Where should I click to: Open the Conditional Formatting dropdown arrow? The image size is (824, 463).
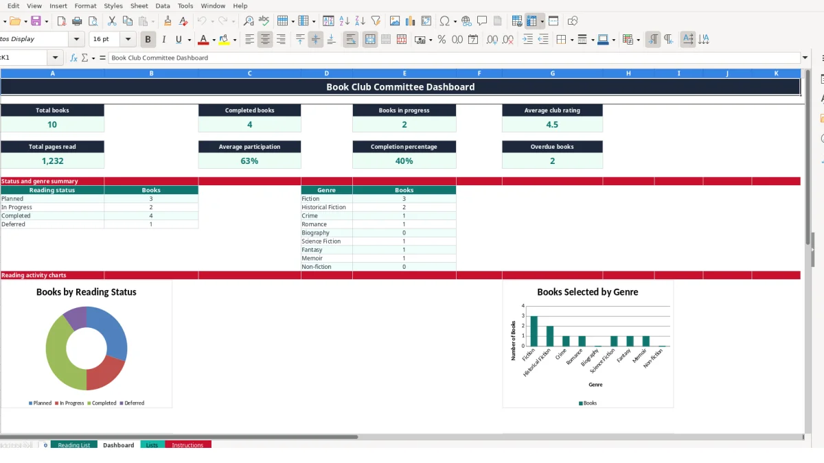(x=639, y=40)
